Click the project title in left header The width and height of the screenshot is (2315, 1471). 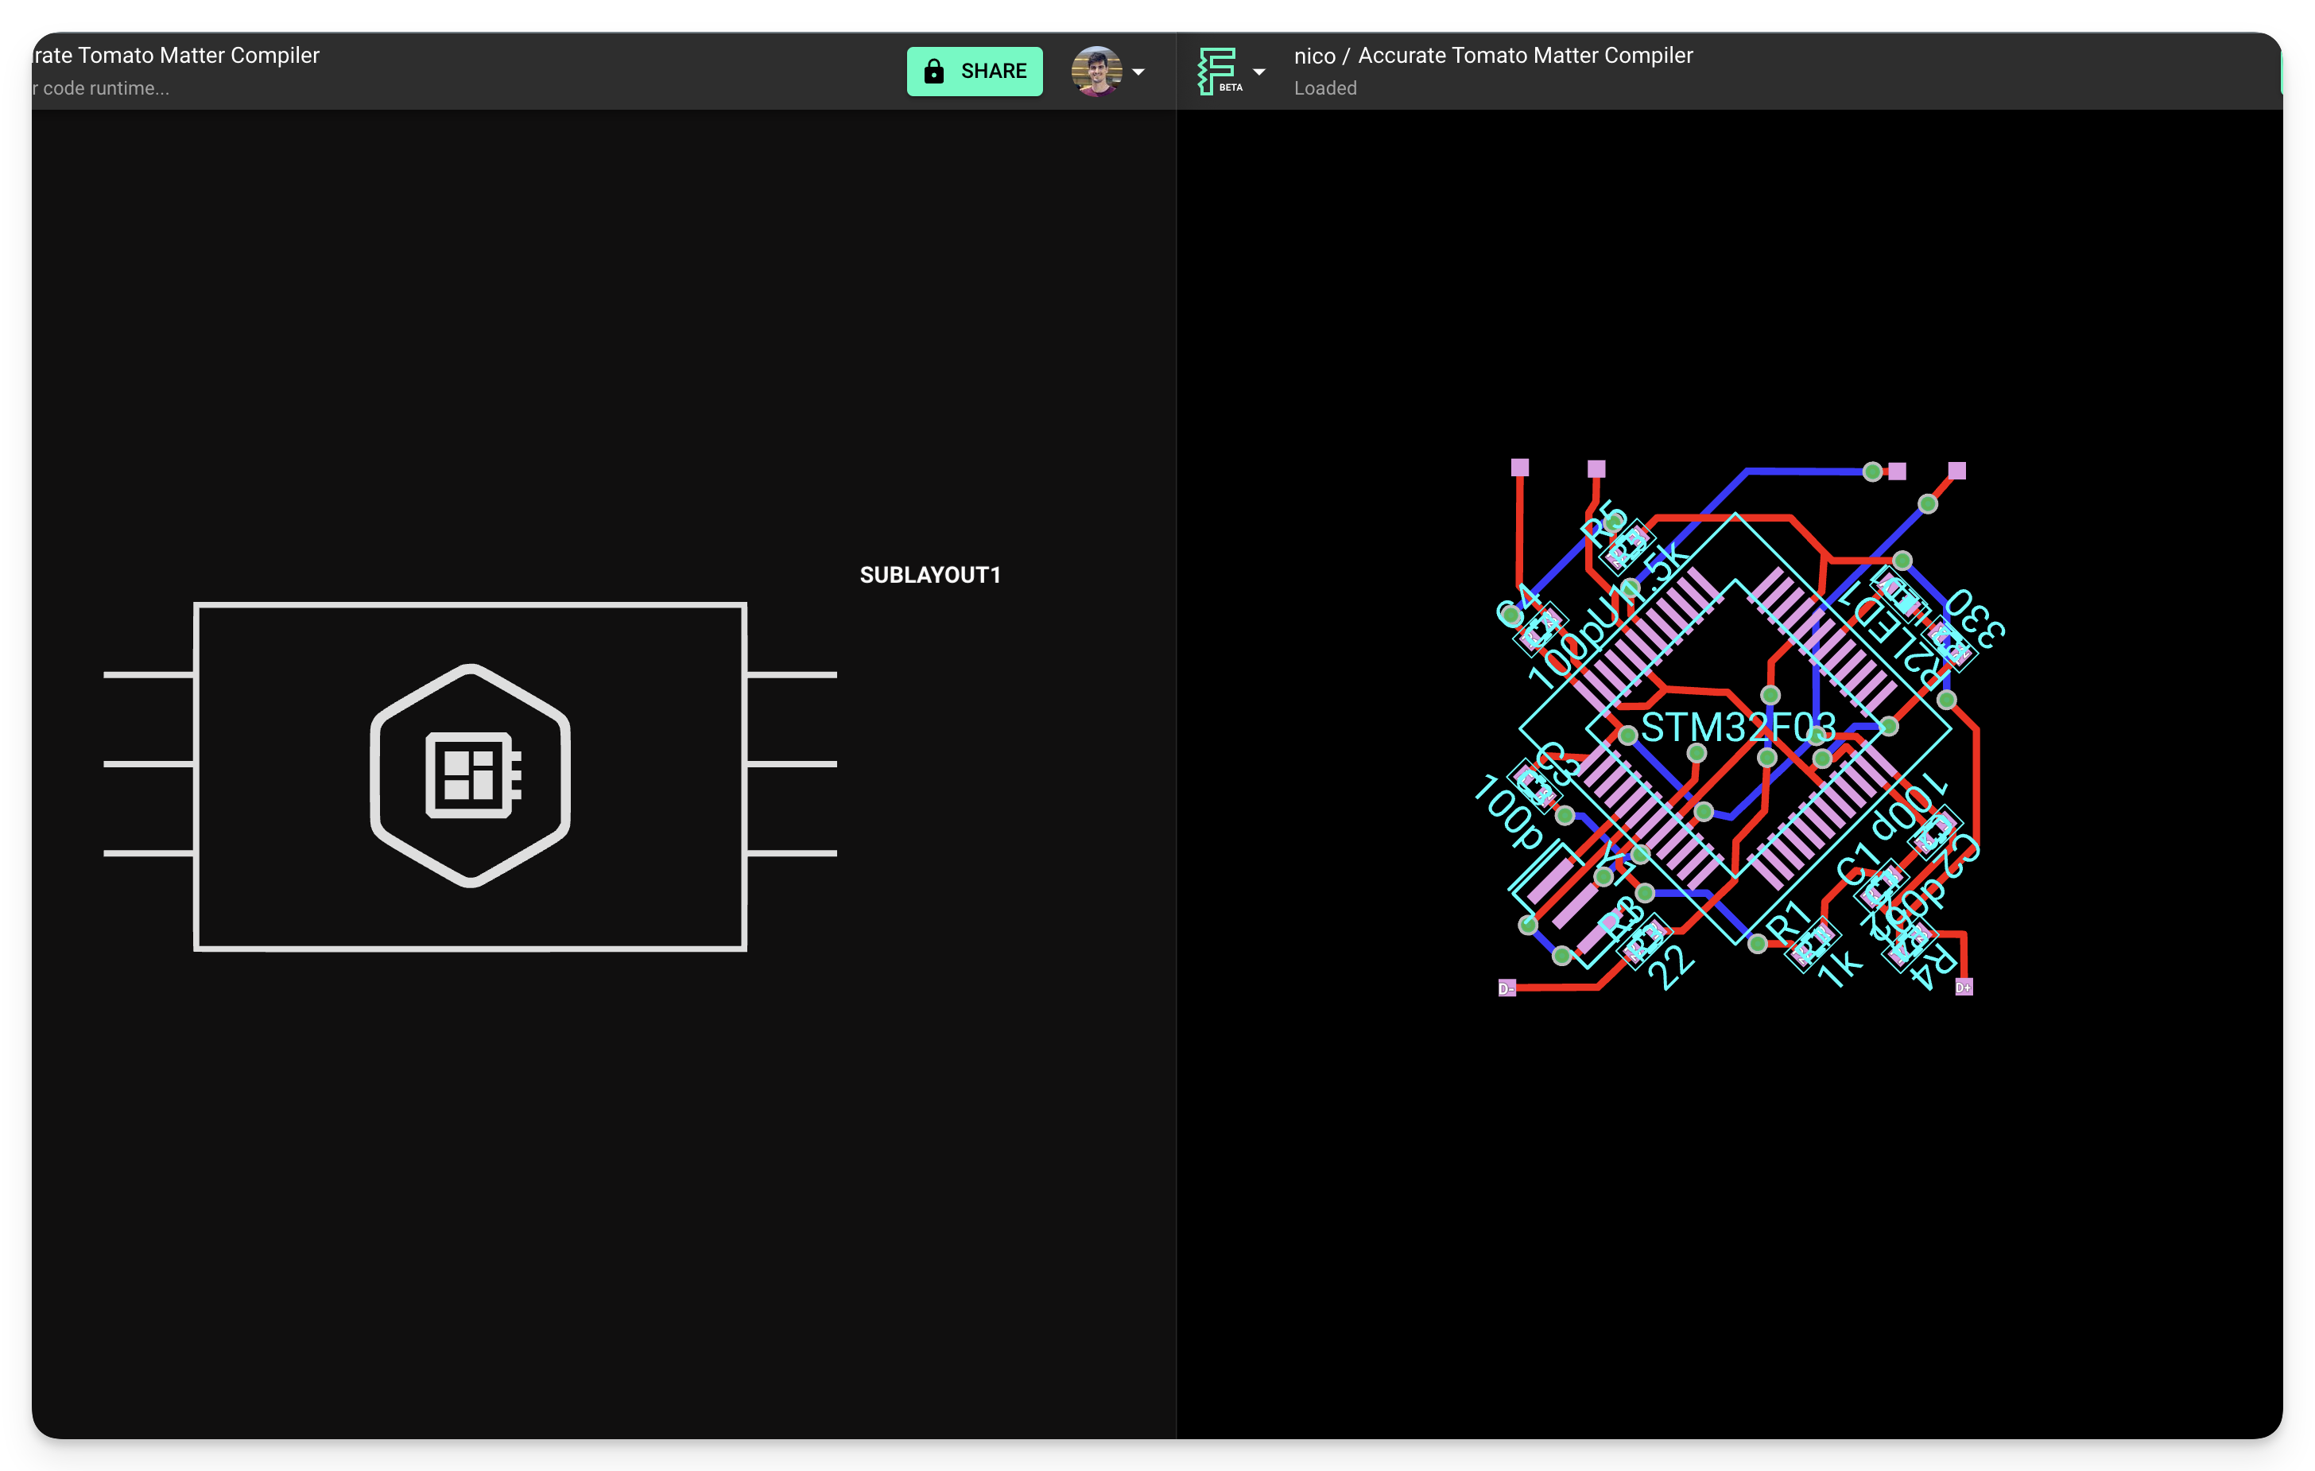pos(178,56)
